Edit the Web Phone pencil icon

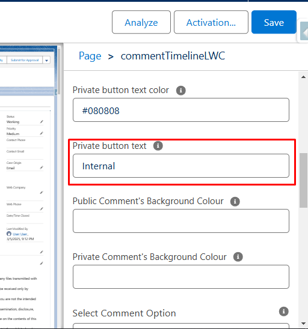click(x=42, y=209)
